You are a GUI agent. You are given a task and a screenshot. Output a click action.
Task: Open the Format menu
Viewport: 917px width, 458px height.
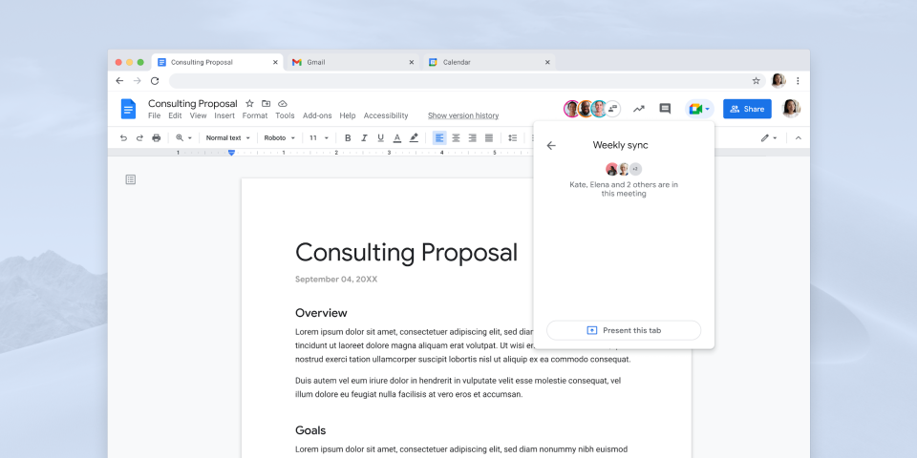pyautogui.click(x=254, y=115)
